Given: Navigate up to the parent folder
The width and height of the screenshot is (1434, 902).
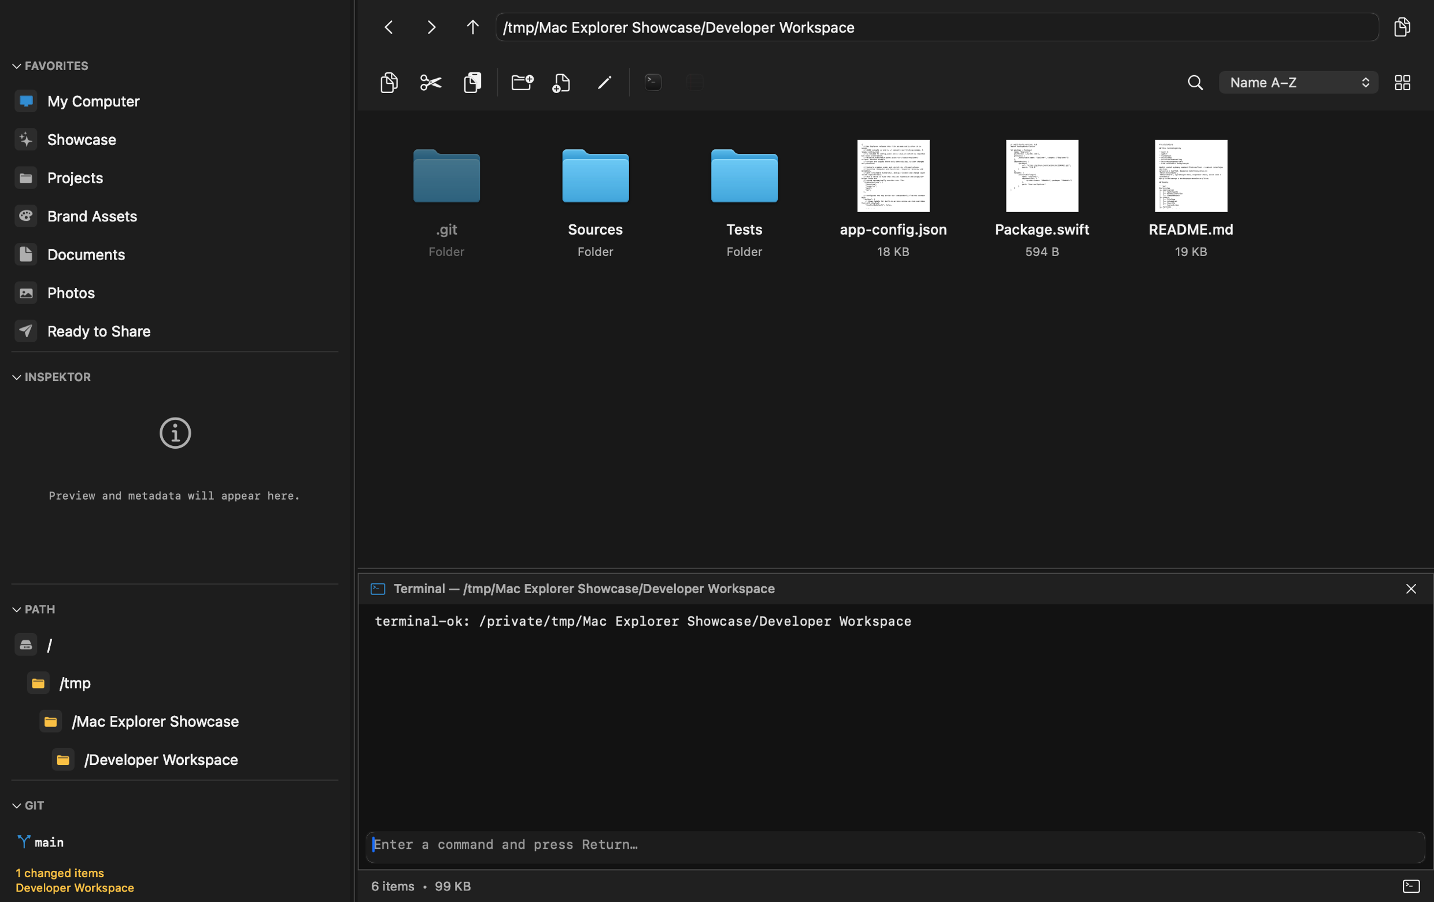Looking at the screenshot, I should click(x=473, y=27).
